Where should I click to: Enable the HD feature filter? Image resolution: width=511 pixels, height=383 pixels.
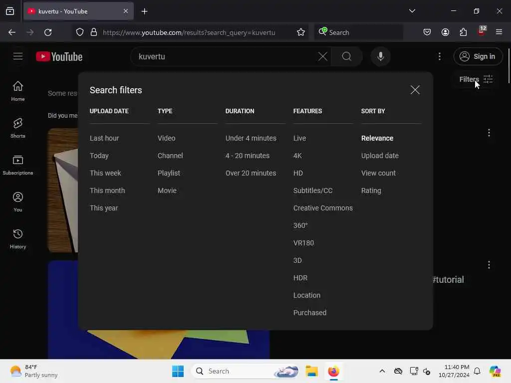coord(298,173)
